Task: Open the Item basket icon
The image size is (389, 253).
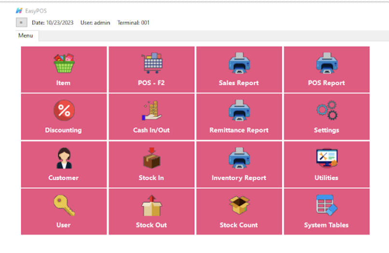Action: point(64,63)
